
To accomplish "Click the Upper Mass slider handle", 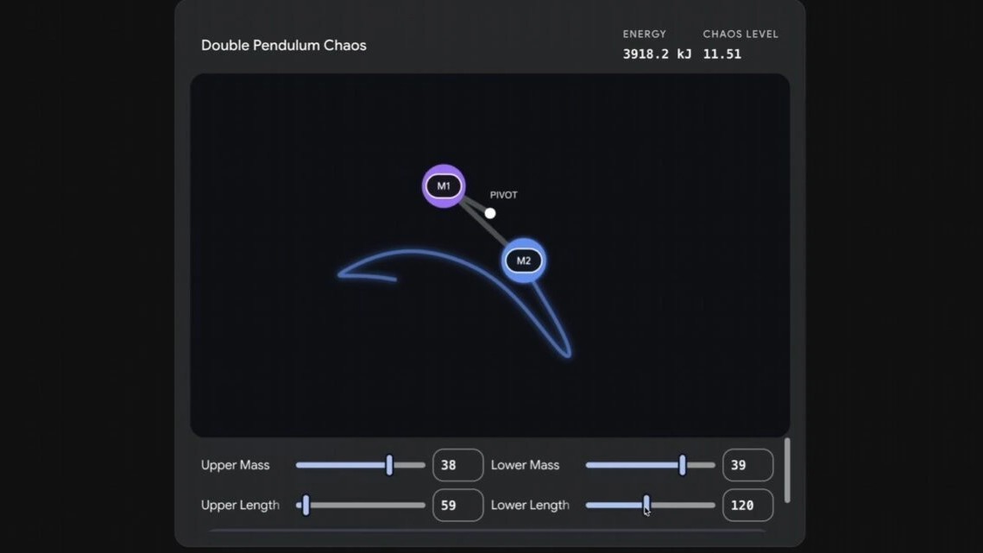I will (389, 465).
